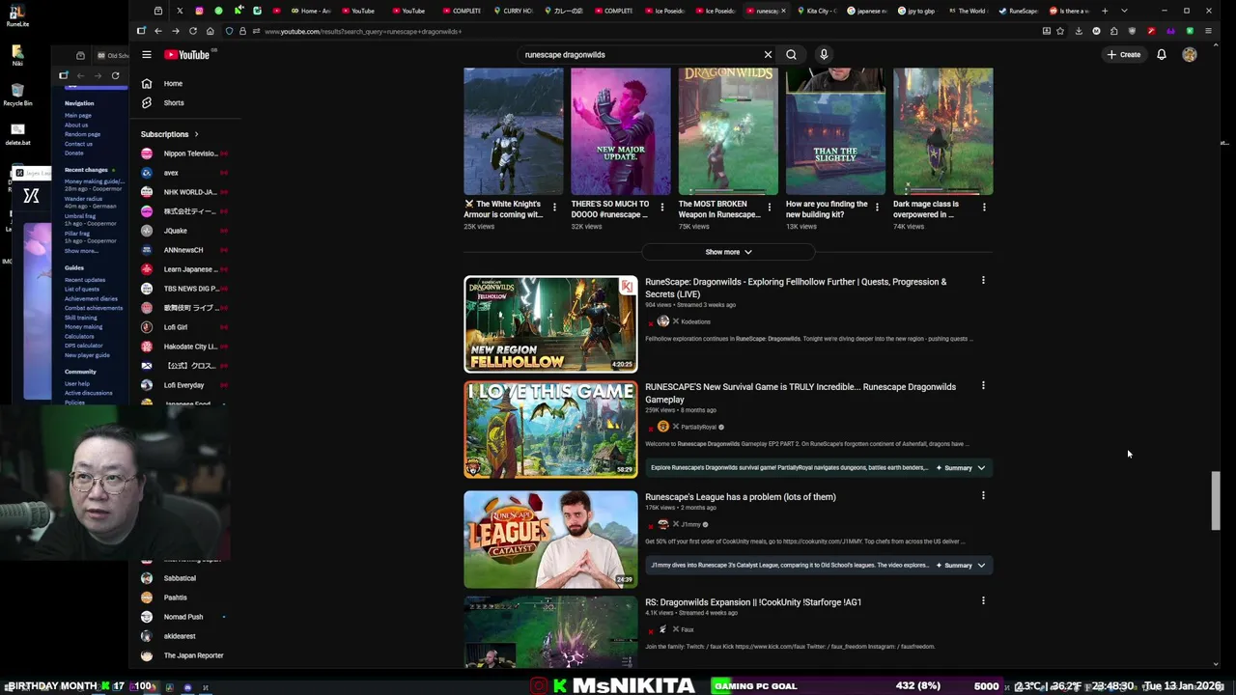
Task: Expand Summary on J1mmy Leagues video
Action: (961, 566)
